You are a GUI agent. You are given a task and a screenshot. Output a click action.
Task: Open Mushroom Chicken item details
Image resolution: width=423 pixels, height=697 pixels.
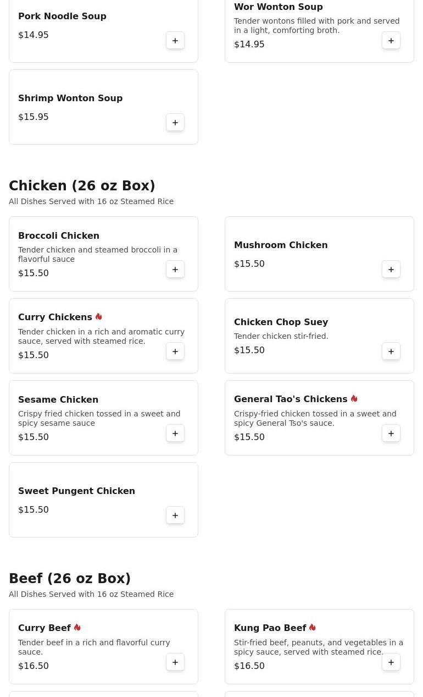(281, 245)
